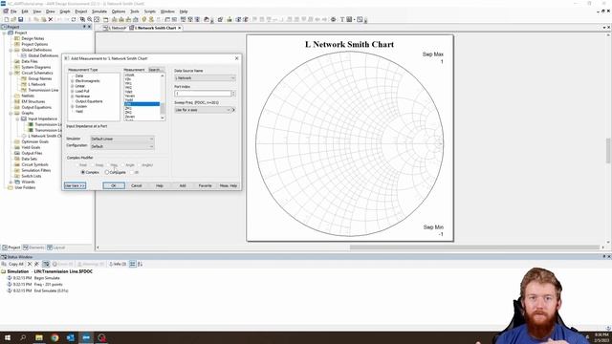612x344 pixels.
Task: Expand the Linear measurement type
Action: [73, 86]
